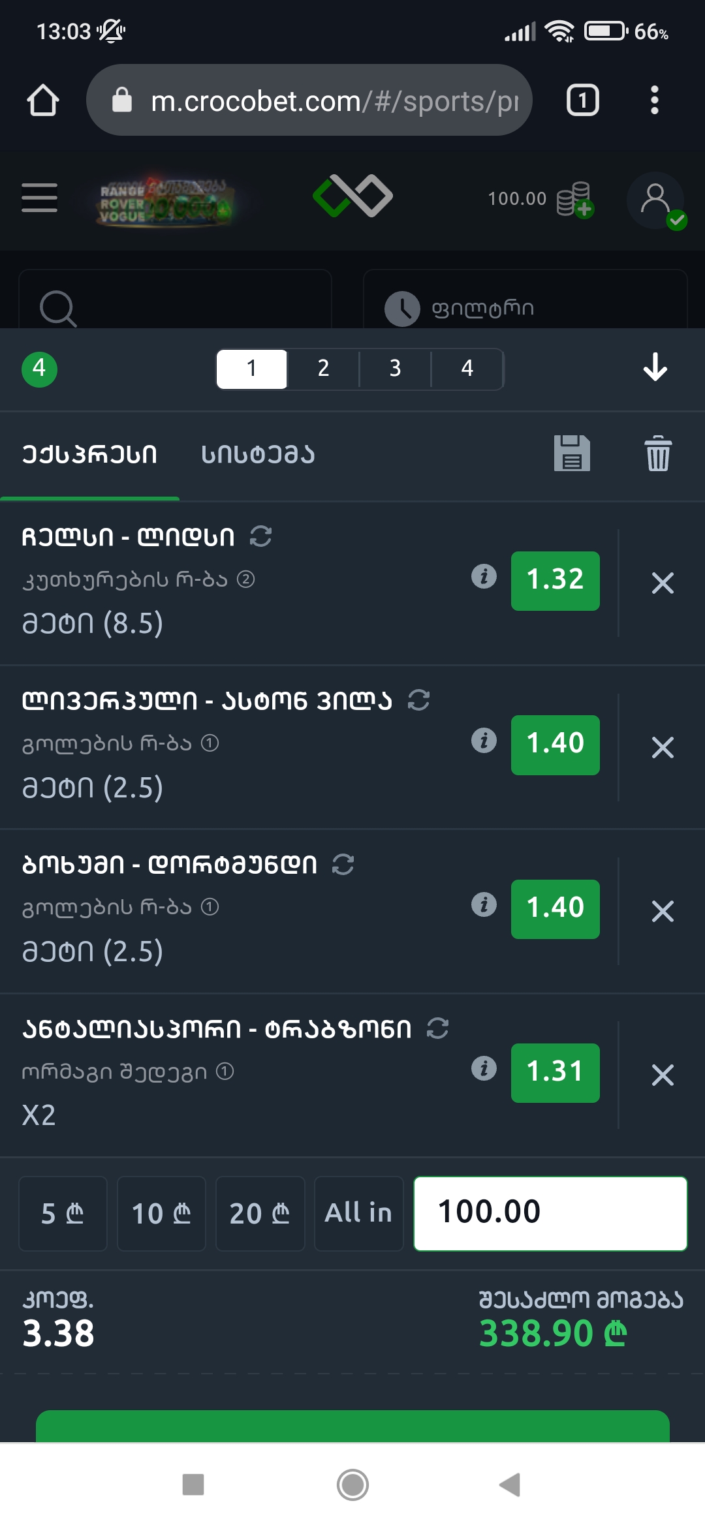This screenshot has height=1527, width=705.
Task: Select betslip number 4
Action: [467, 369]
